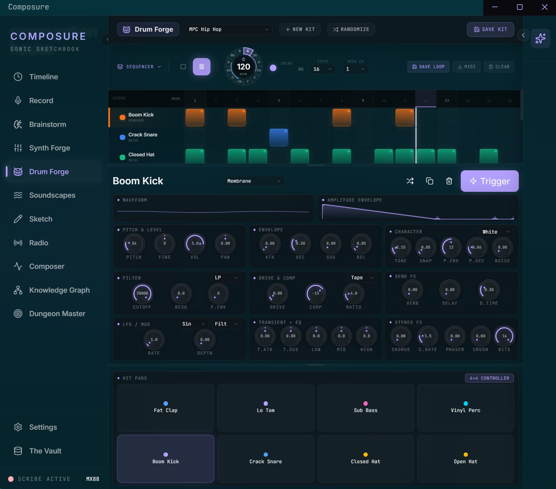Toggle Crack Snare step 5 off
The height and width of the screenshot is (489, 556).
pos(279,137)
